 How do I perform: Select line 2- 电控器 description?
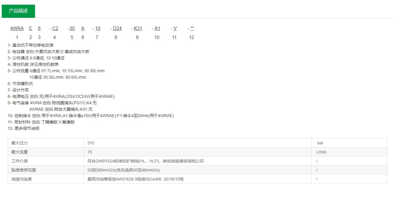[x=49, y=52]
